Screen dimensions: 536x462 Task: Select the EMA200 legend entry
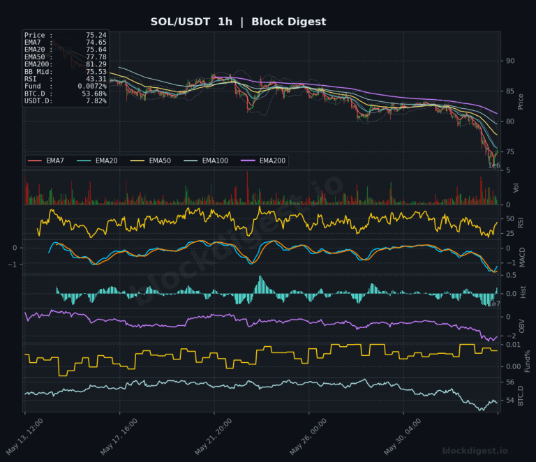point(263,161)
